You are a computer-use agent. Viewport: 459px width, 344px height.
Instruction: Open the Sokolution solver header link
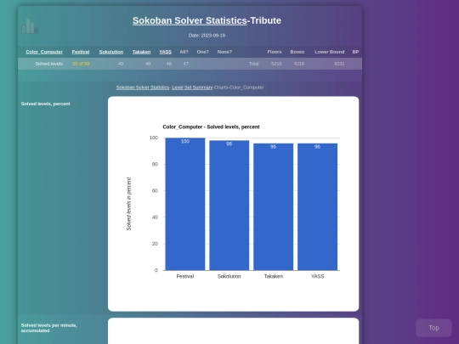click(x=111, y=52)
